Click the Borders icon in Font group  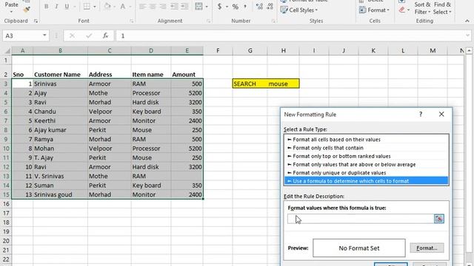point(87,7)
